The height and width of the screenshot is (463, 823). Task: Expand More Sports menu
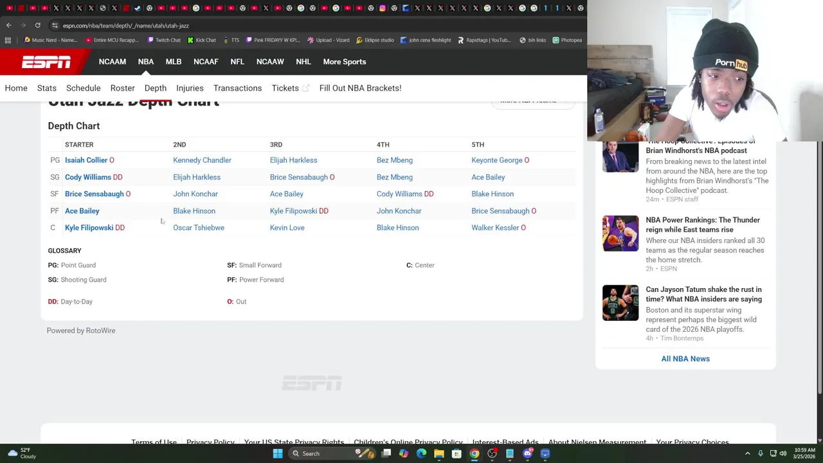pyautogui.click(x=345, y=62)
